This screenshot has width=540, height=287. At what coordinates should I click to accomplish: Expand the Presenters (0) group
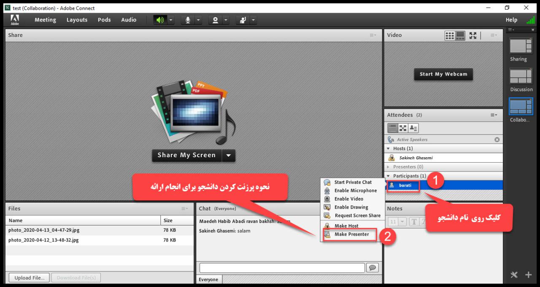pos(389,167)
